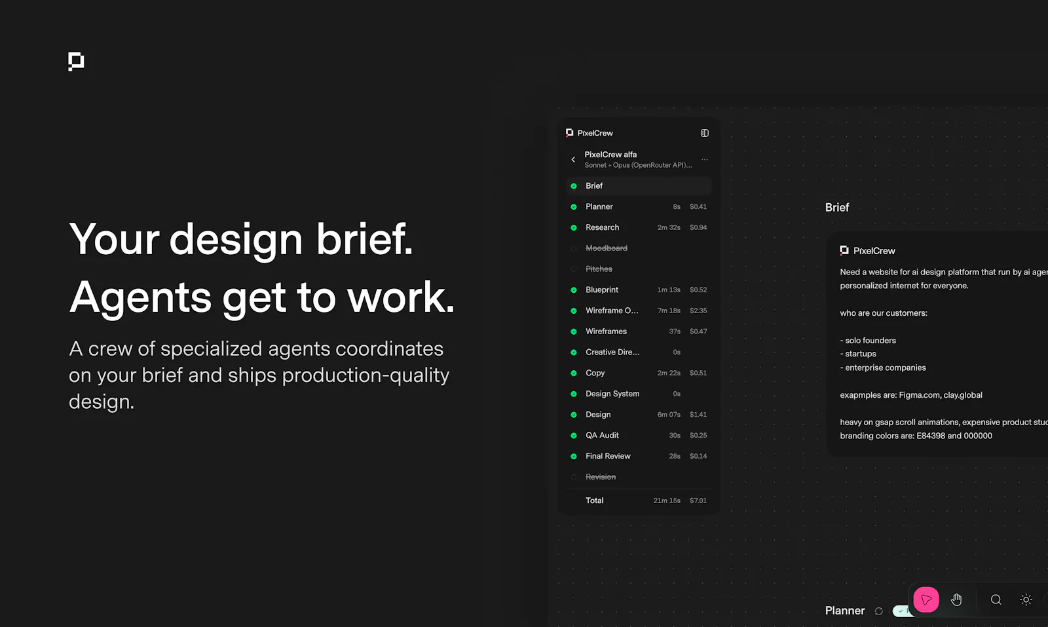Image resolution: width=1048 pixels, height=627 pixels.
Task: Click the green status dot beside Design System
Action: 574,394
